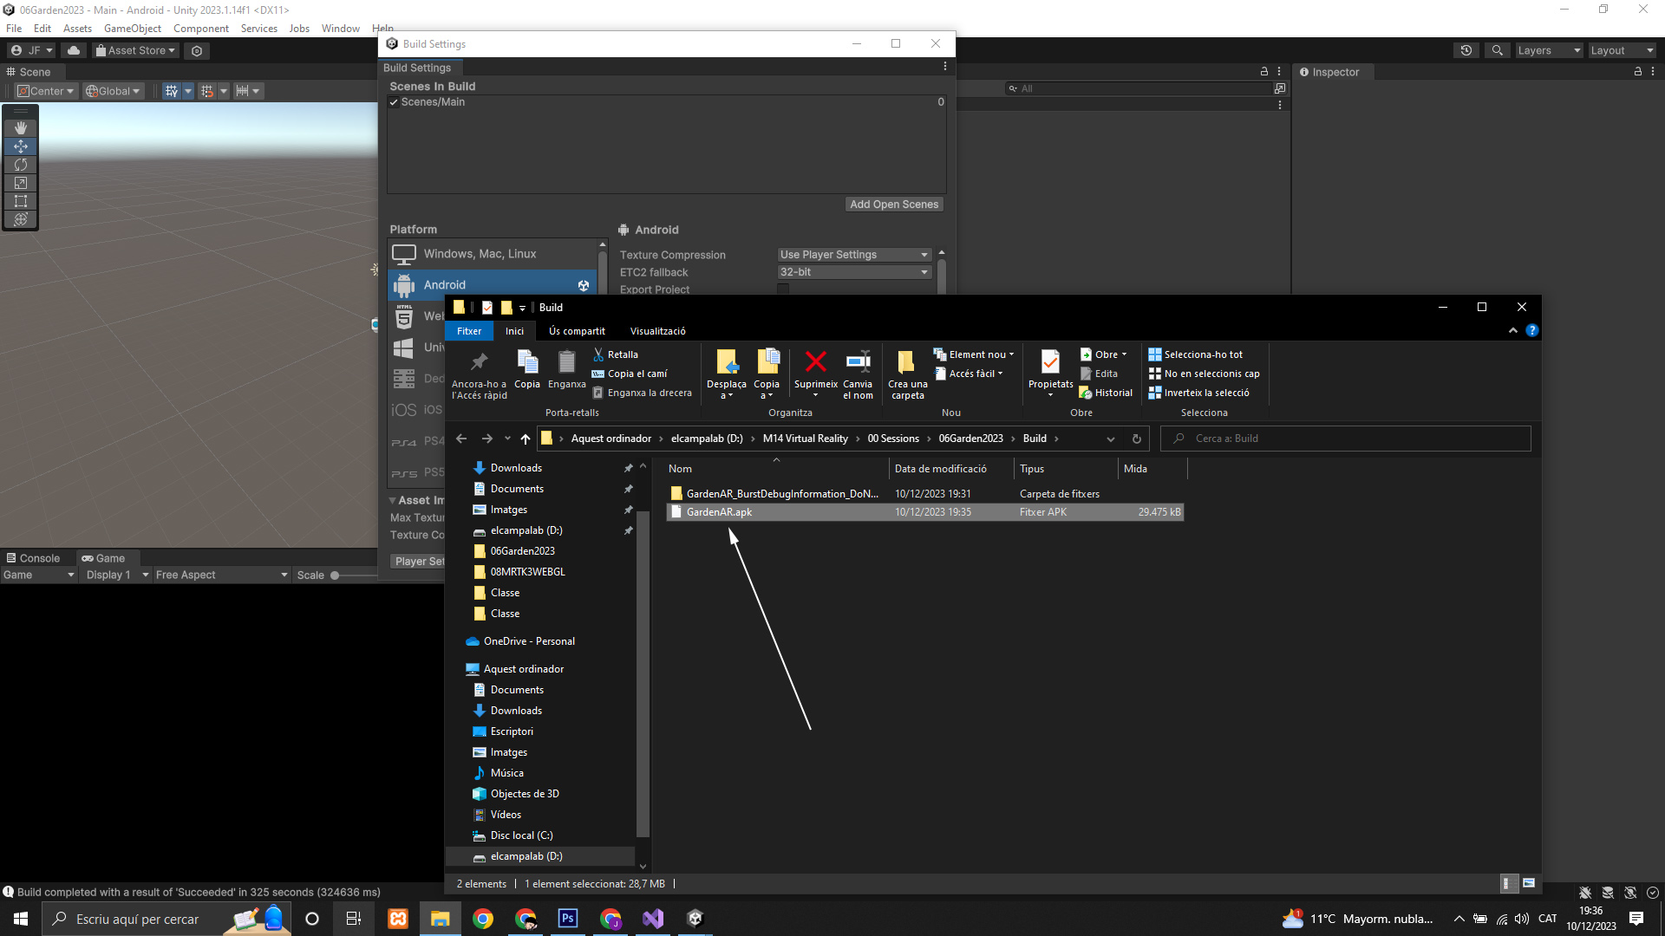The width and height of the screenshot is (1665, 936).
Task: Open Photoshop from the taskbar
Action: (x=568, y=919)
